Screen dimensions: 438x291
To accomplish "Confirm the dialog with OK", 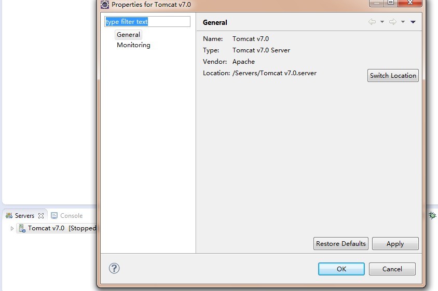I will [x=341, y=269].
